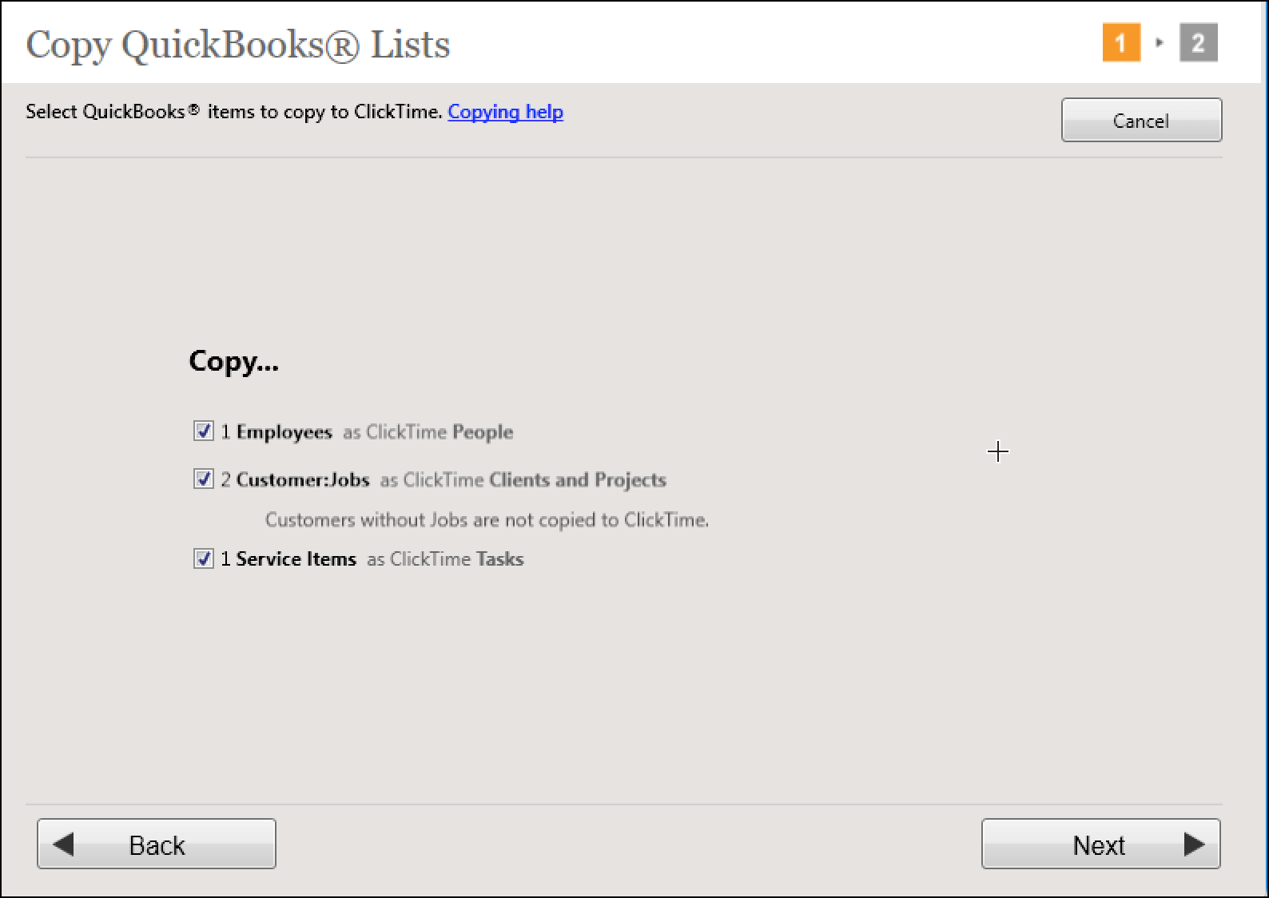Click the 'Copy QuickBooks® Lists' title
The height and width of the screenshot is (898, 1269).
(x=238, y=45)
